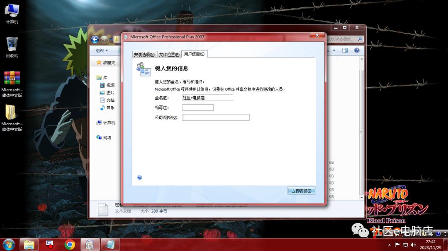Click the 公司/组织 input field

coord(216,117)
